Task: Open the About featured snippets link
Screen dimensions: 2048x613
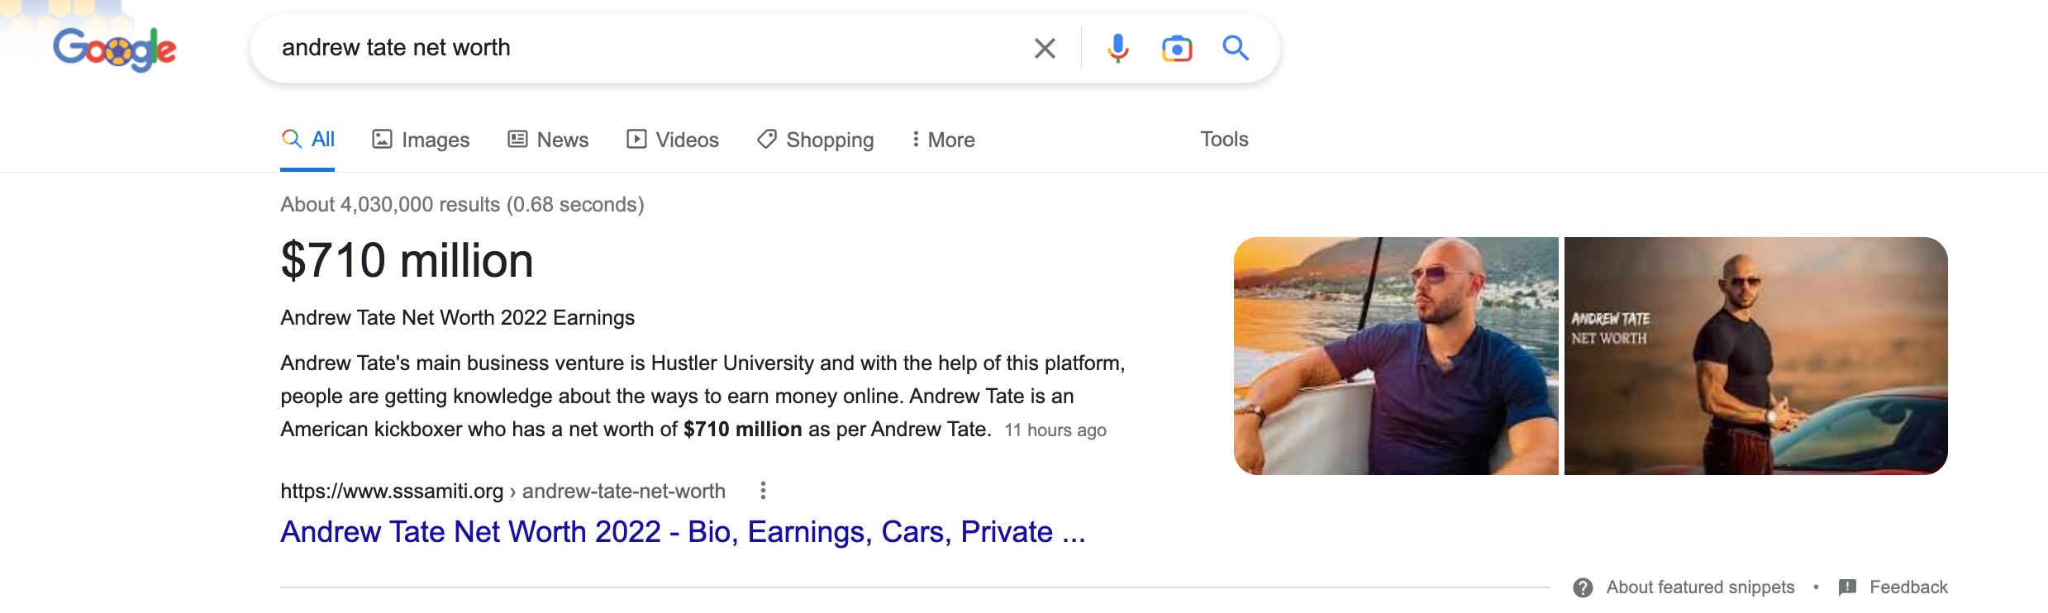Action: 1700,587
